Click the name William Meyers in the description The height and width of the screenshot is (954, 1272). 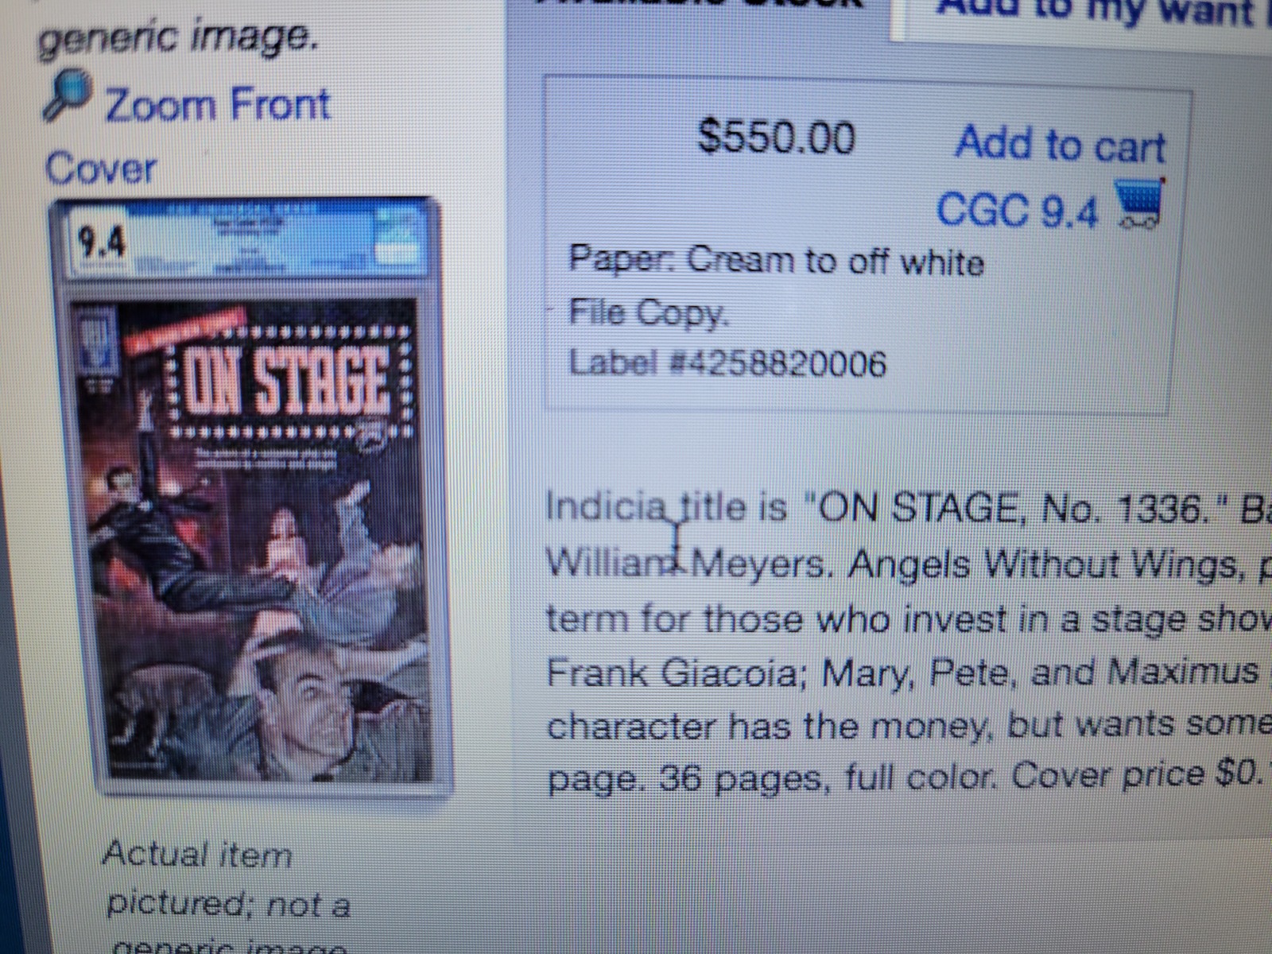pyautogui.click(x=686, y=564)
